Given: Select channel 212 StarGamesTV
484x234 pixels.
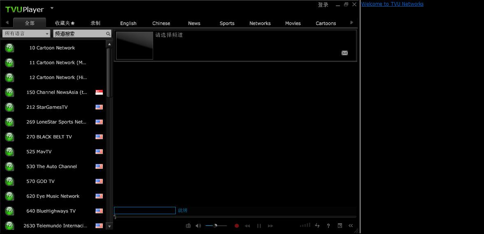Looking at the screenshot, I should pyautogui.click(x=53, y=107).
